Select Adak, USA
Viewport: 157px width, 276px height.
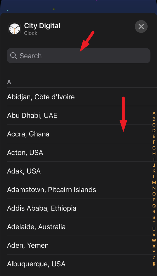coord(24,171)
